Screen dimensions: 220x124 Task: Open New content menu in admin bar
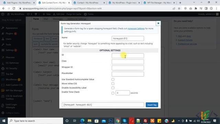coord(47,14)
